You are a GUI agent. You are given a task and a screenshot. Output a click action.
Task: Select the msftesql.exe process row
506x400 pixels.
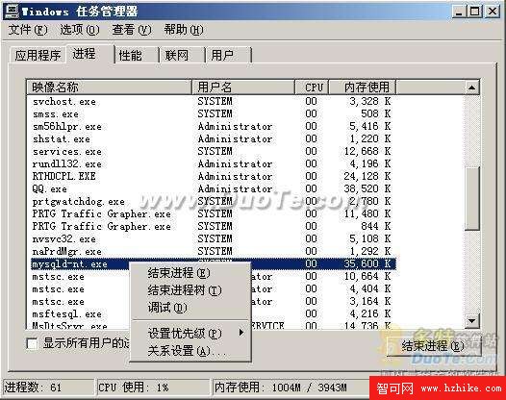pyautogui.click(x=212, y=313)
